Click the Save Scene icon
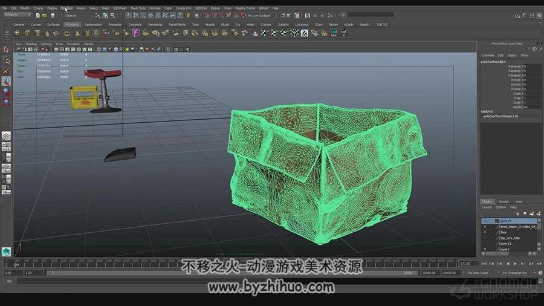Screen dimensions: 544x306 [x=53, y=15]
